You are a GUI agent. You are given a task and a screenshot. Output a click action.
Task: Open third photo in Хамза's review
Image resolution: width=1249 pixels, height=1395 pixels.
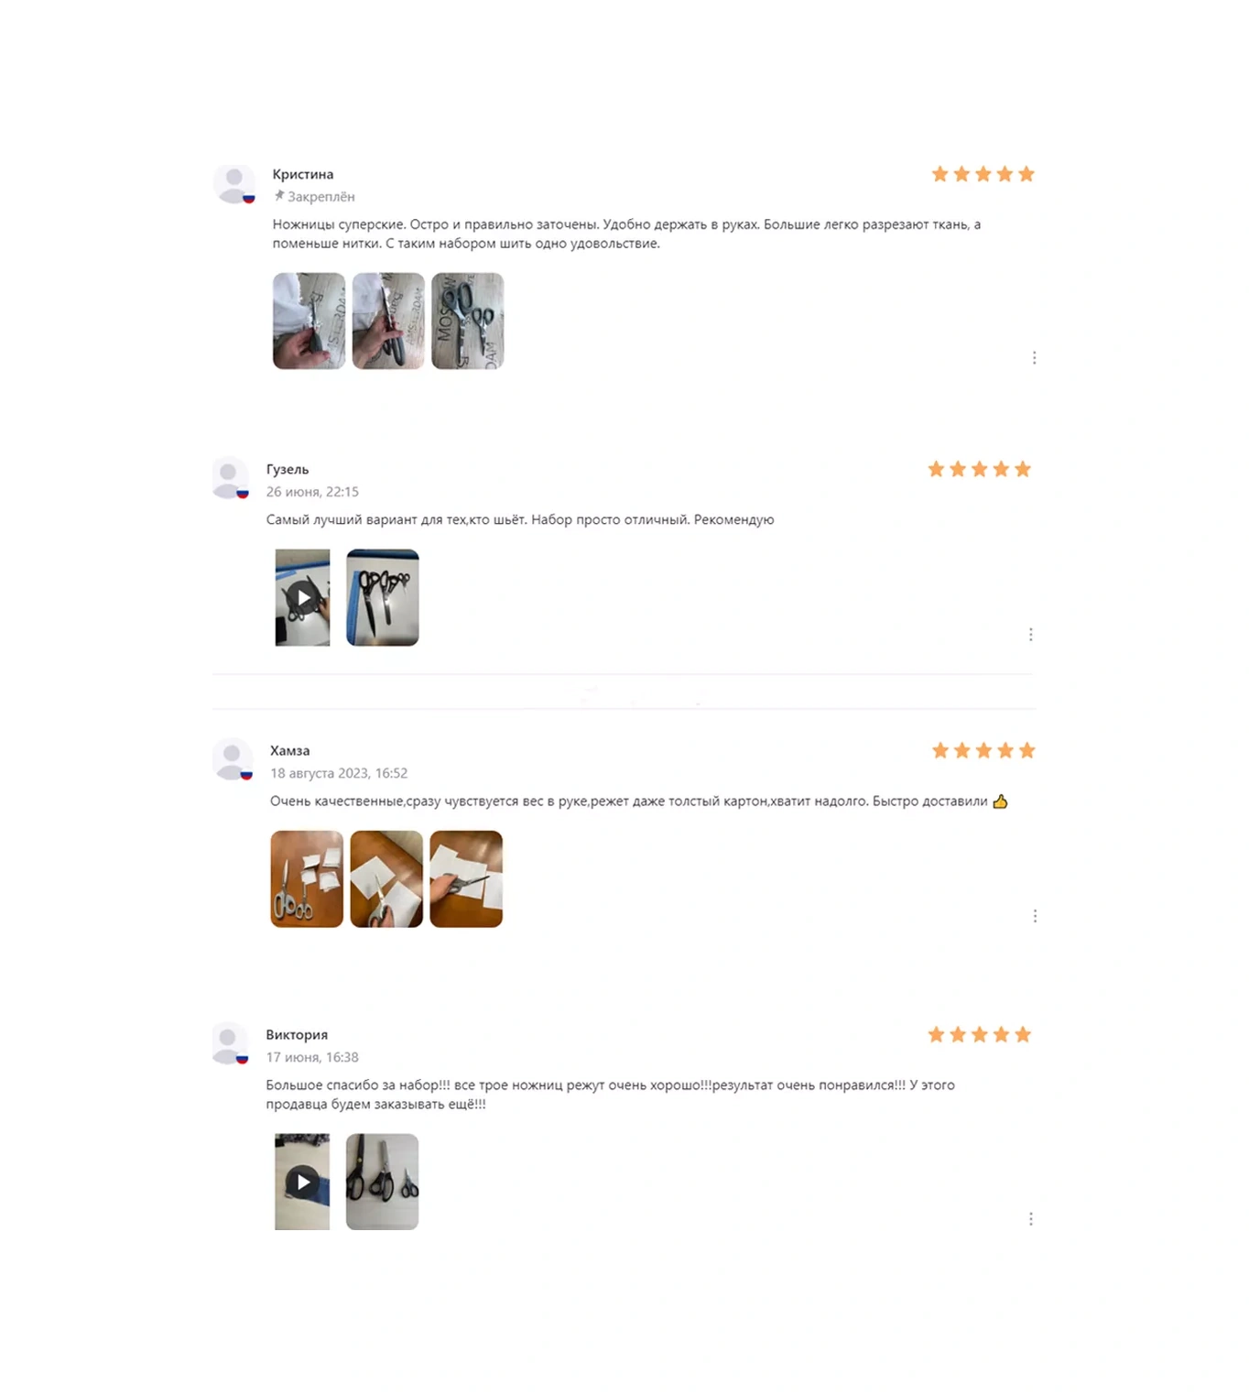point(466,878)
